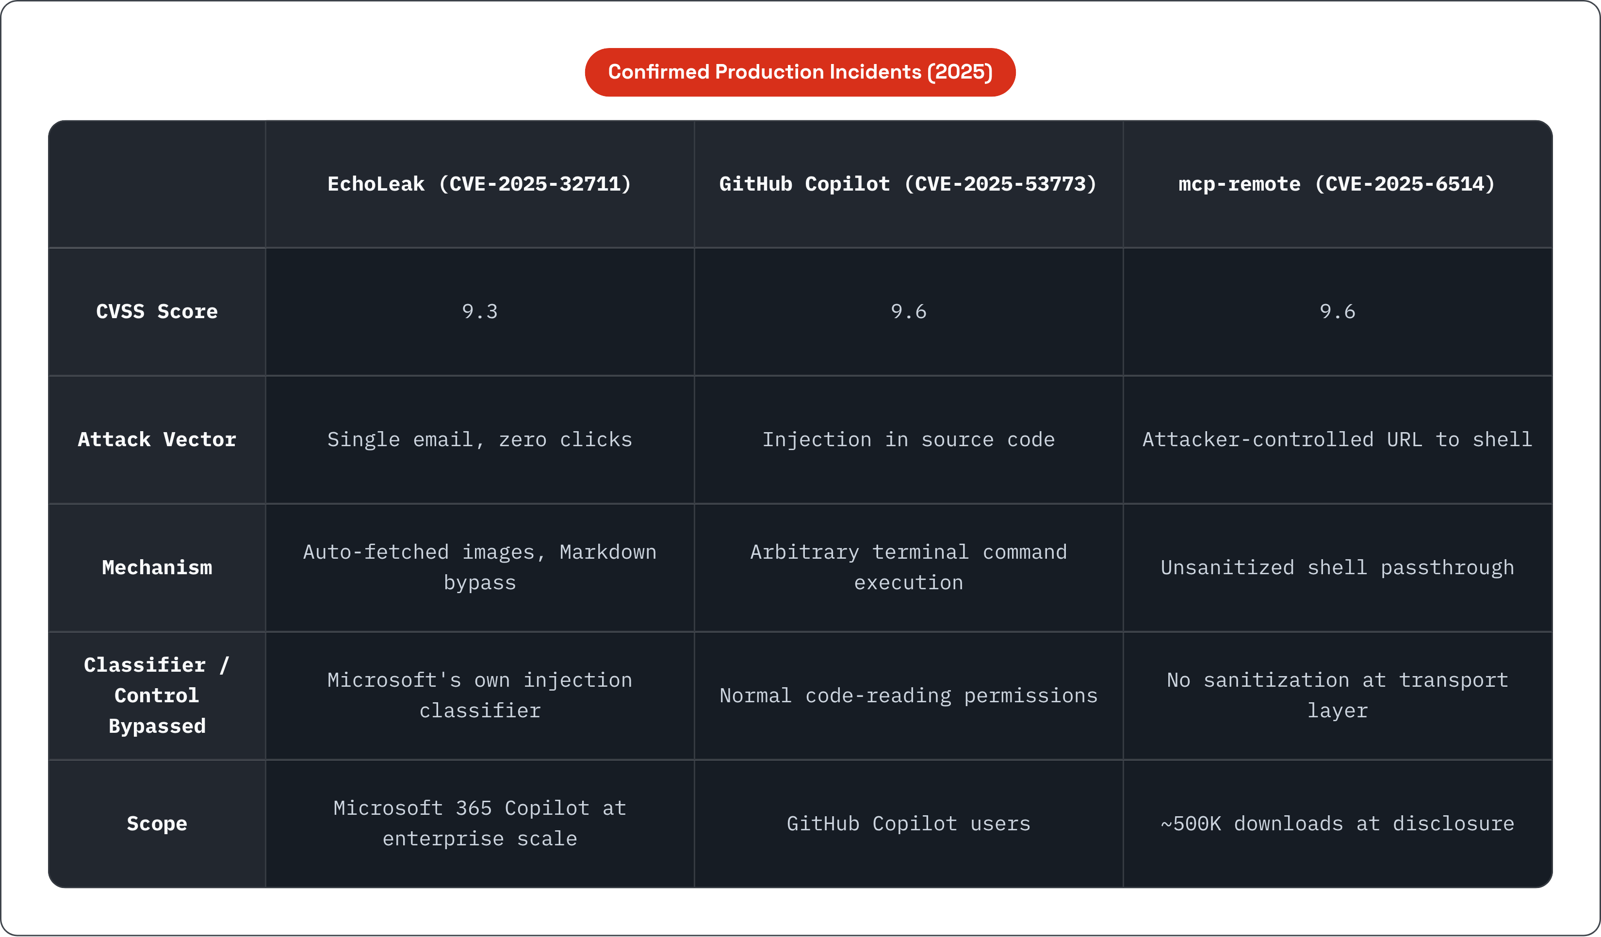Select the '9.3' CVSS score cell
Screen dimensions: 1601x937
480,312
